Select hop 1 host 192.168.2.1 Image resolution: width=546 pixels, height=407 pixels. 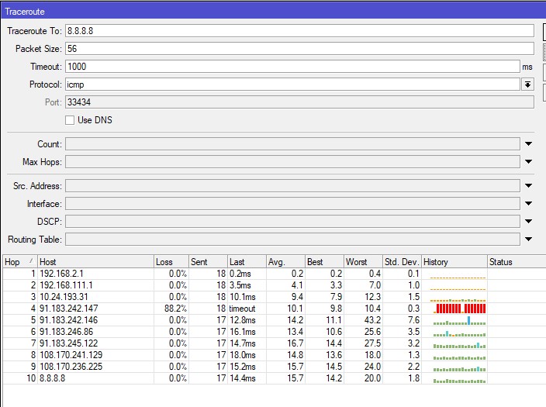click(61, 274)
